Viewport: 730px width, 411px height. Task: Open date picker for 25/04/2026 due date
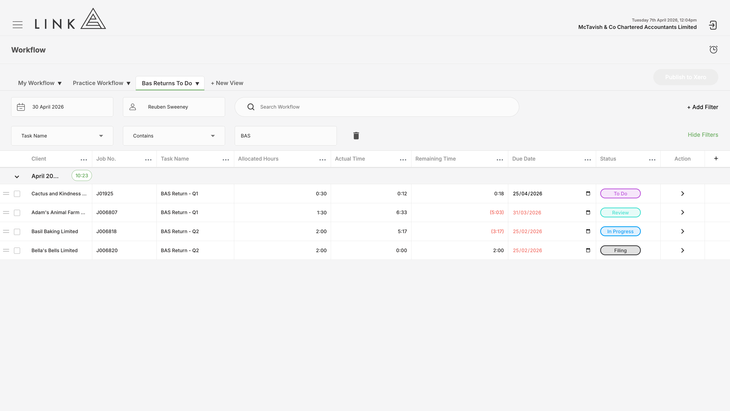coord(588,193)
